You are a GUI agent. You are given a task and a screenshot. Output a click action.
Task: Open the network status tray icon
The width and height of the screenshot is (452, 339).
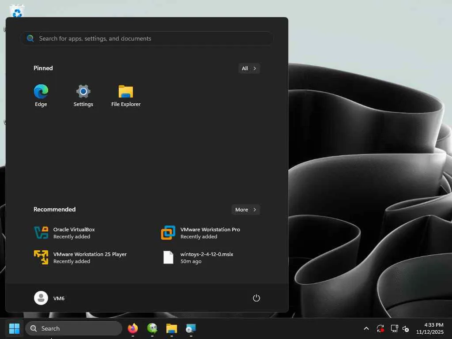point(394,328)
